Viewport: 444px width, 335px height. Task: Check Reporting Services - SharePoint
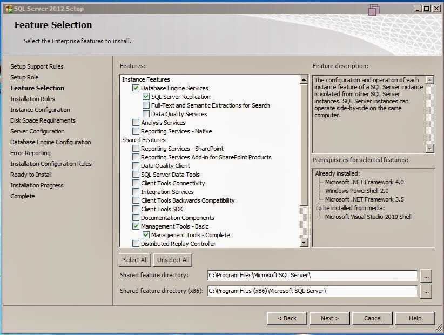tap(136, 149)
